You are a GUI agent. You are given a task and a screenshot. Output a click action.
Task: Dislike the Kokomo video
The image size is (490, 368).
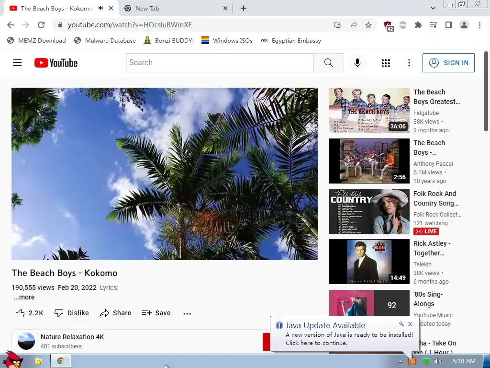pyautogui.click(x=72, y=313)
